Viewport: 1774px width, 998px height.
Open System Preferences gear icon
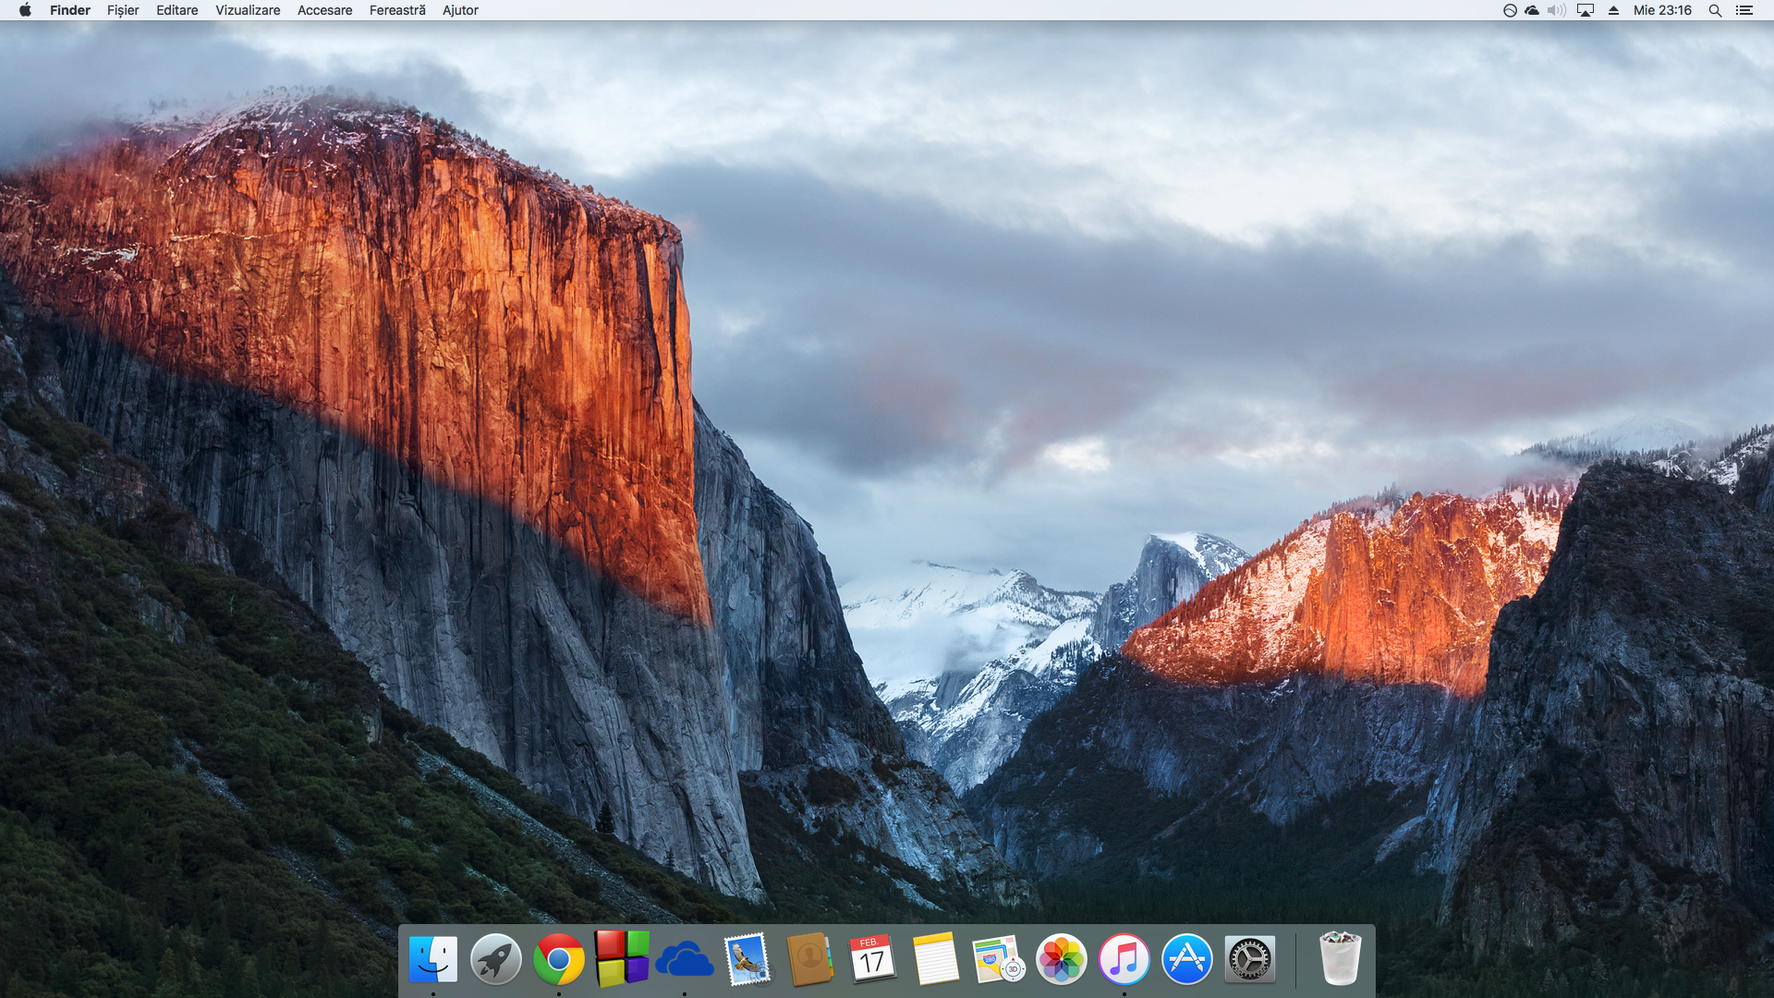pos(1250,959)
